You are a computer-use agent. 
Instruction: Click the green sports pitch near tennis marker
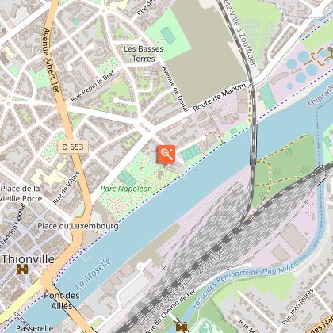[x=191, y=152]
